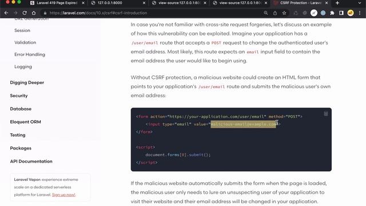Close the 127.0.0.1:8000 tab
The height and width of the screenshot is (206, 366).
click(x=144, y=3)
